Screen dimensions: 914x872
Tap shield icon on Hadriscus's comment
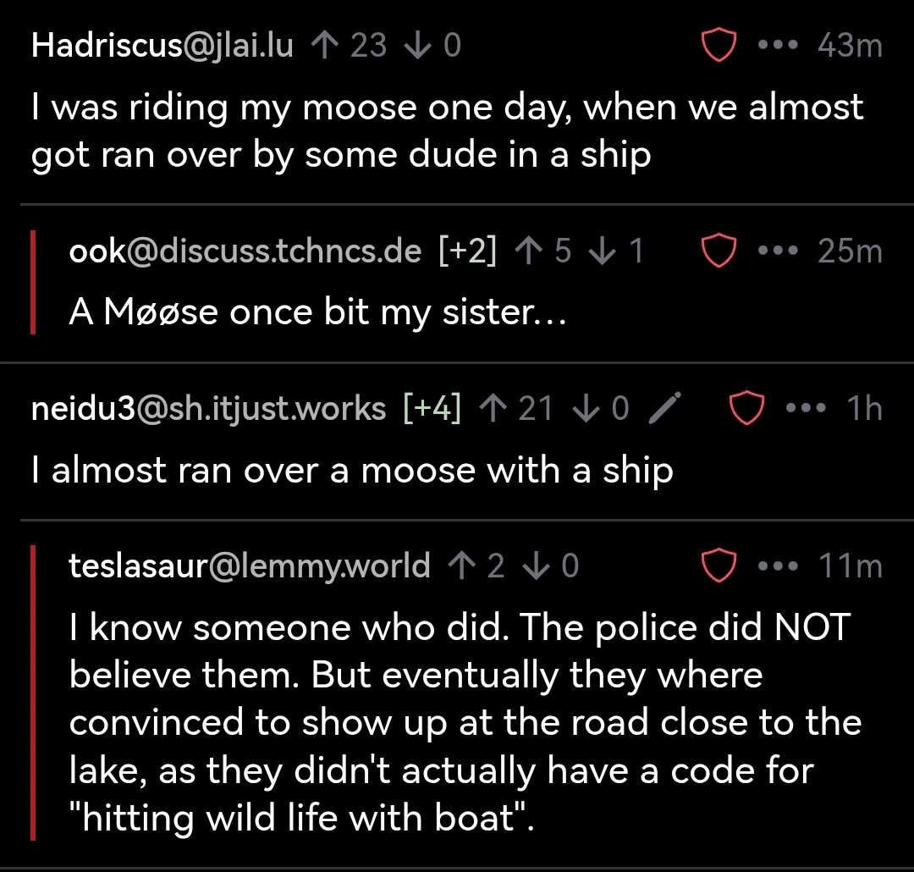[x=719, y=45]
